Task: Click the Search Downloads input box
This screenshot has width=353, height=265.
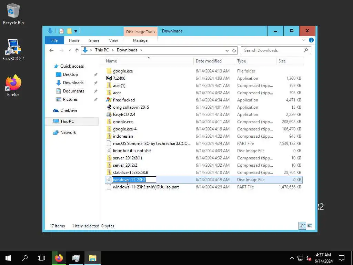Action: 276,50
